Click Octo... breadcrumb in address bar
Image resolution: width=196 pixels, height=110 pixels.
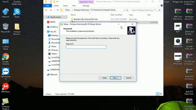coord(68,10)
